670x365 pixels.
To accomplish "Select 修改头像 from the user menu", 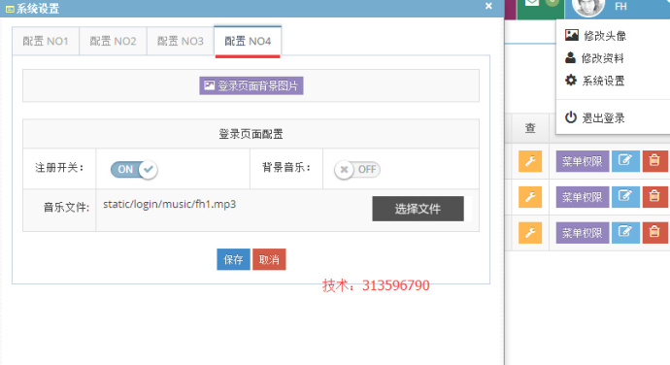I will [595, 36].
